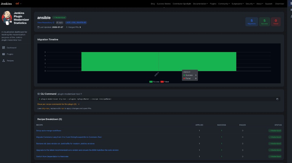Toggle the Failed series in the chart legend

(x=165, y=82)
